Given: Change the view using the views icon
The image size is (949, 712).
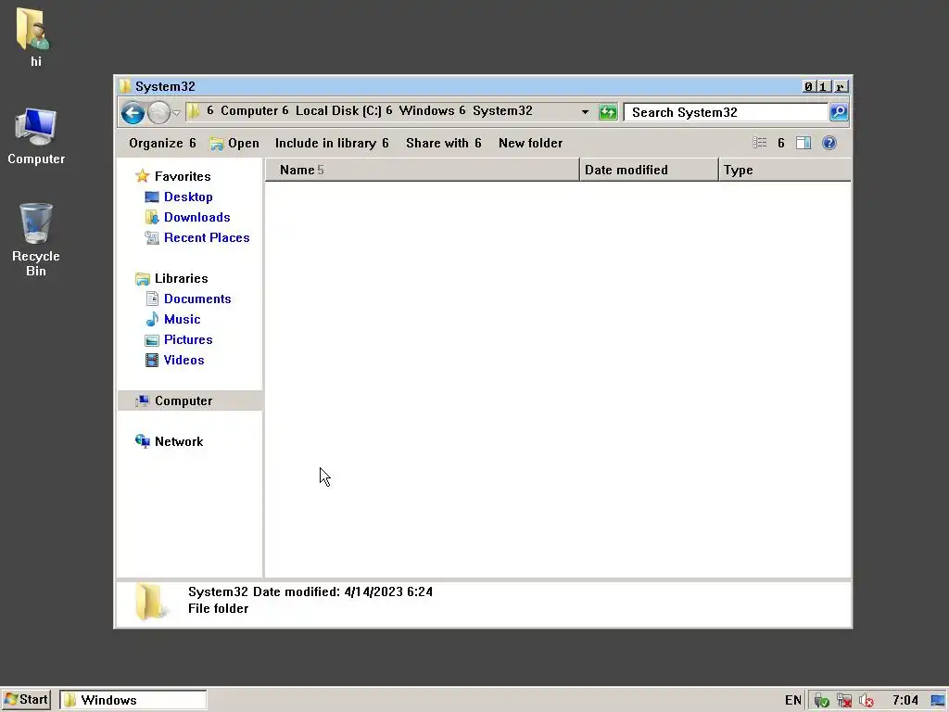Looking at the screenshot, I should [x=760, y=143].
